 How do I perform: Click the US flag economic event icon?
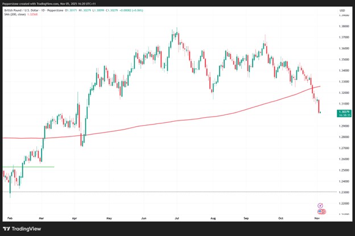(x=320, y=212)
